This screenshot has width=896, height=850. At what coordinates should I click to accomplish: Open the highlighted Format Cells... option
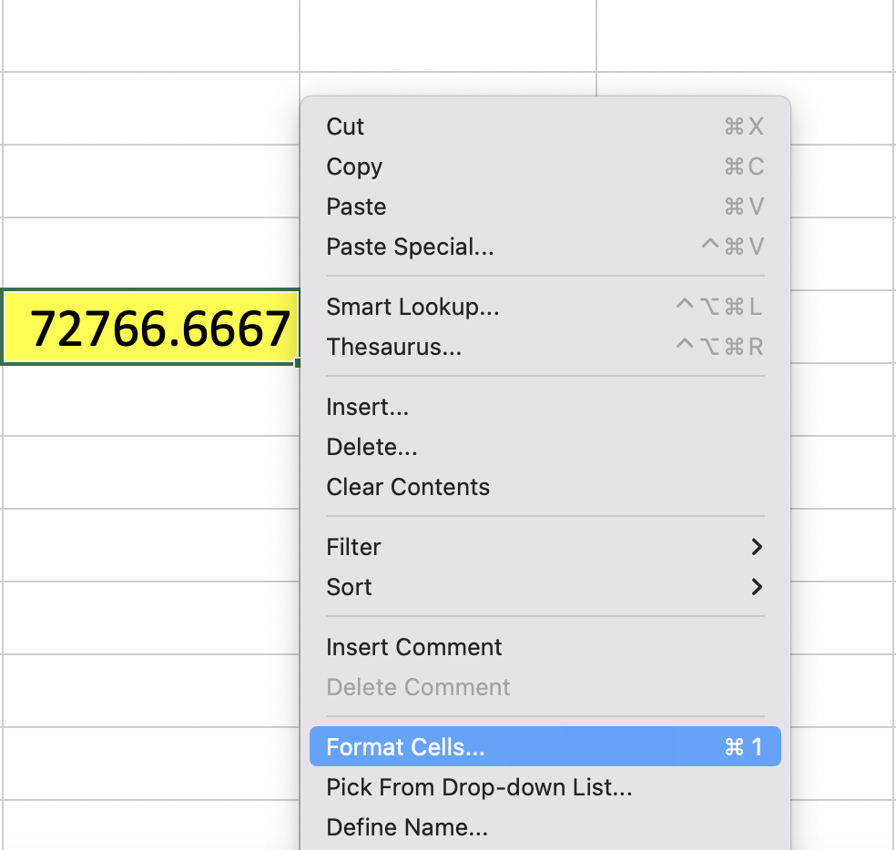(x=406, y=747)
